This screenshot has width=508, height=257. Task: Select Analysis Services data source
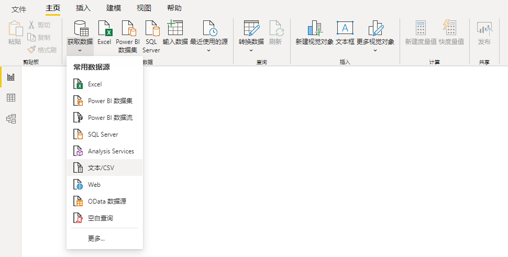pyautogui.click(x=111, y=151)
